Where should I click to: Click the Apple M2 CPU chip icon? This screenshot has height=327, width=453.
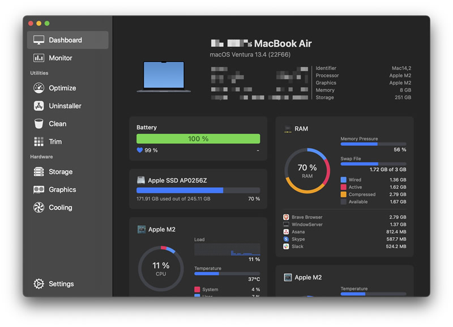(x=141, y=230)
